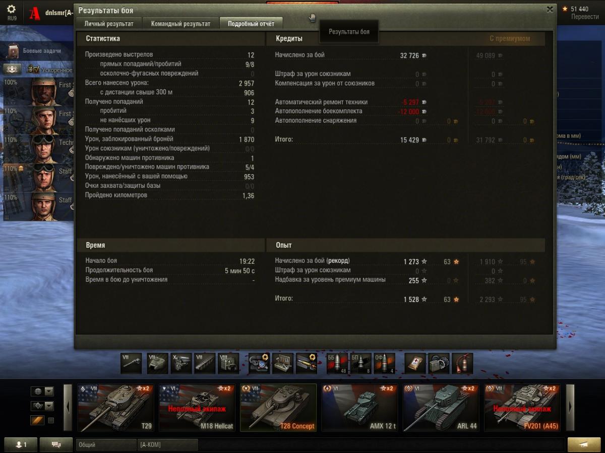Click the С премиумом column header

point(510,38)
